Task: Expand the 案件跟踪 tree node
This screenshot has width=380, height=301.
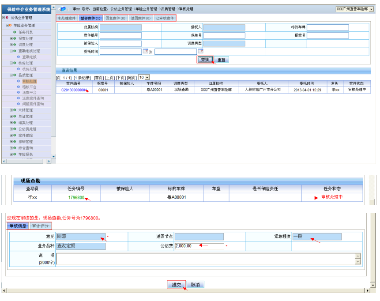Action: pyautogui.click(x=11, y=135)
